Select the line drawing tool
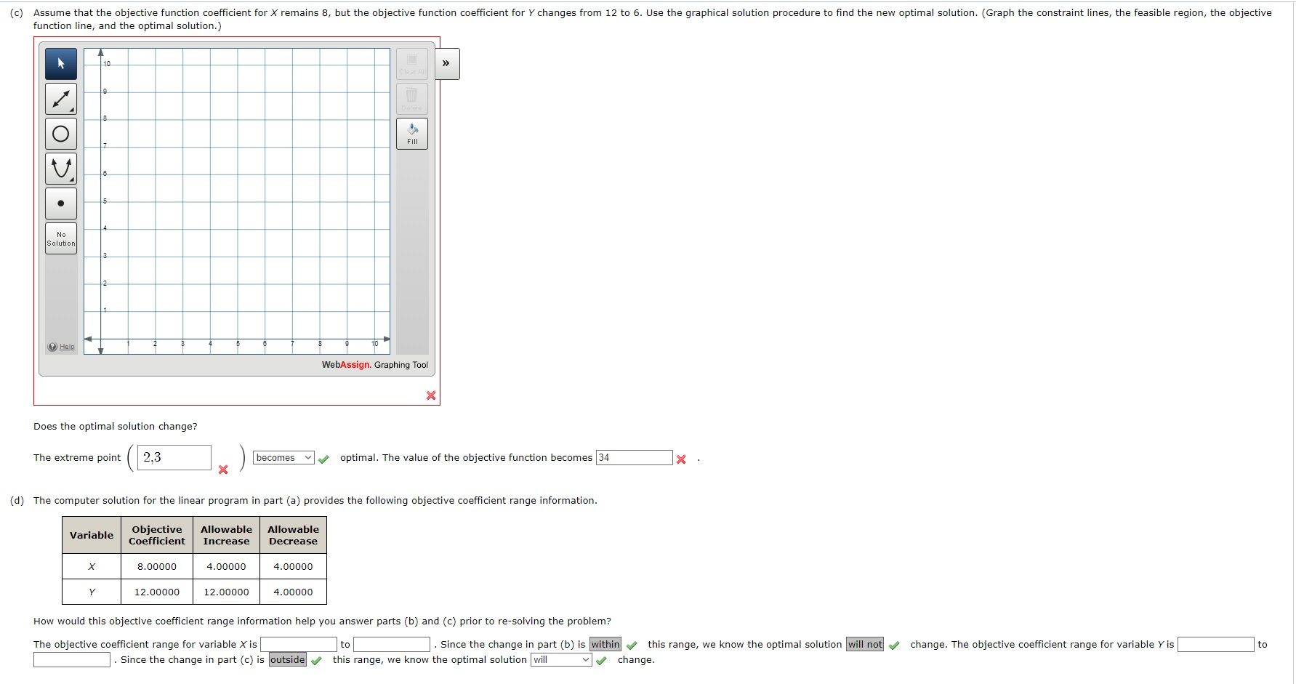This screenshot has width=1296, height=684. 61,98
